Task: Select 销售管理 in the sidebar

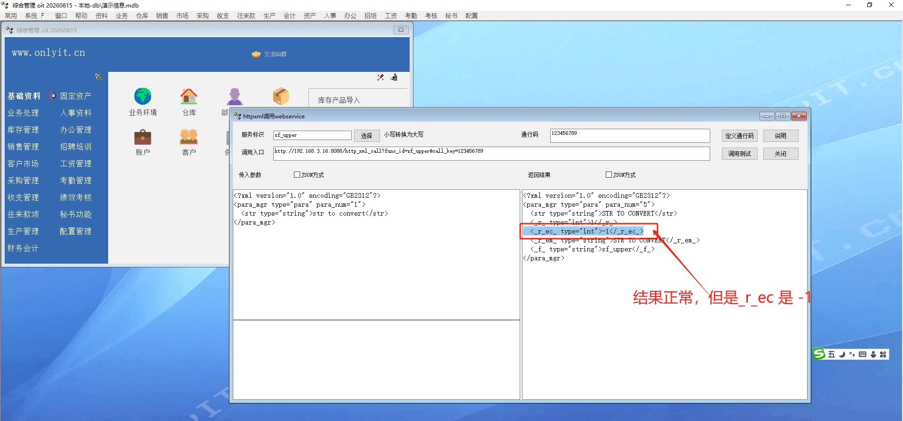Action: point(23,147)
